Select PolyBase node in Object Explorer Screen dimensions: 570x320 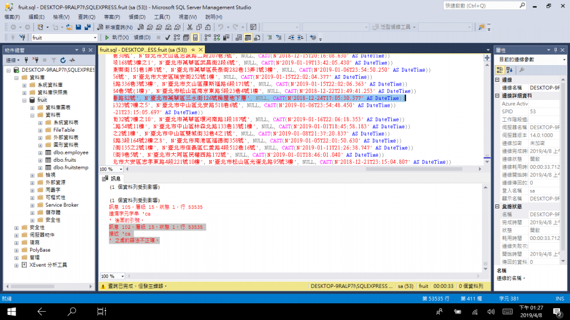tap(40, 250)
